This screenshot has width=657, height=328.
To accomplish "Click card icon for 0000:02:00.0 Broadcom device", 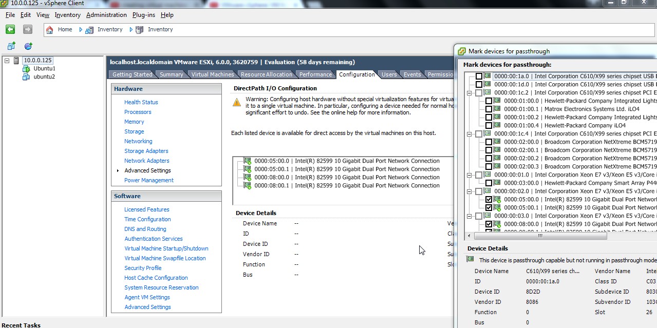I will (497, 142).
